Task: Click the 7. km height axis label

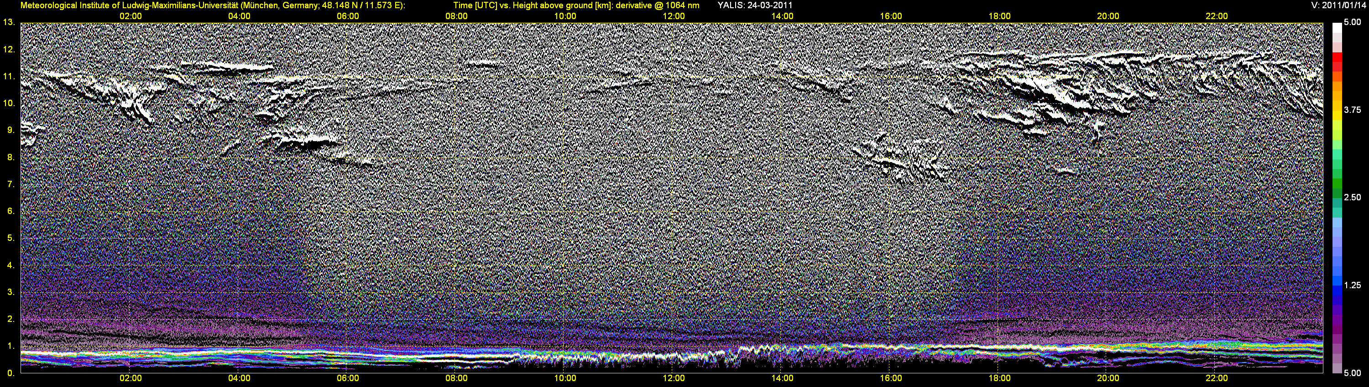Action: [10, 184]
